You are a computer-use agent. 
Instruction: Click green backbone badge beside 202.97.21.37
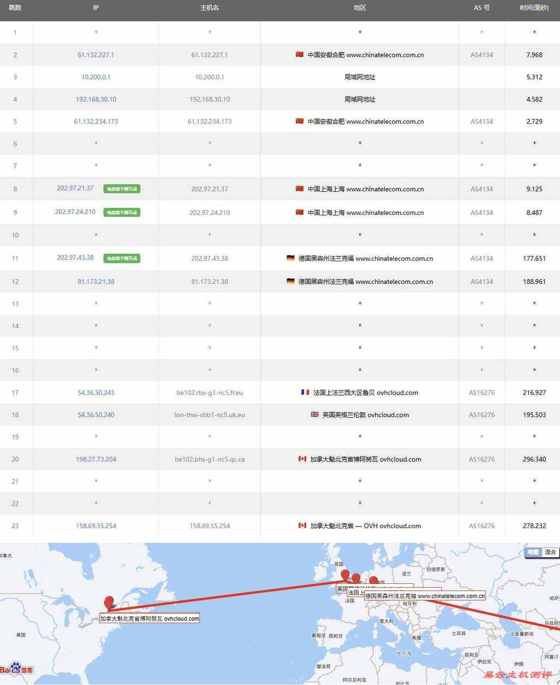pos(122,189)
